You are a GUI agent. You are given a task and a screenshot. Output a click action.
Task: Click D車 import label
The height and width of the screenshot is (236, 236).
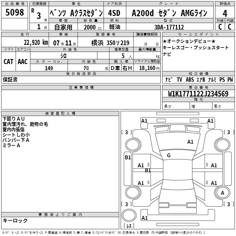coord(115,68)
